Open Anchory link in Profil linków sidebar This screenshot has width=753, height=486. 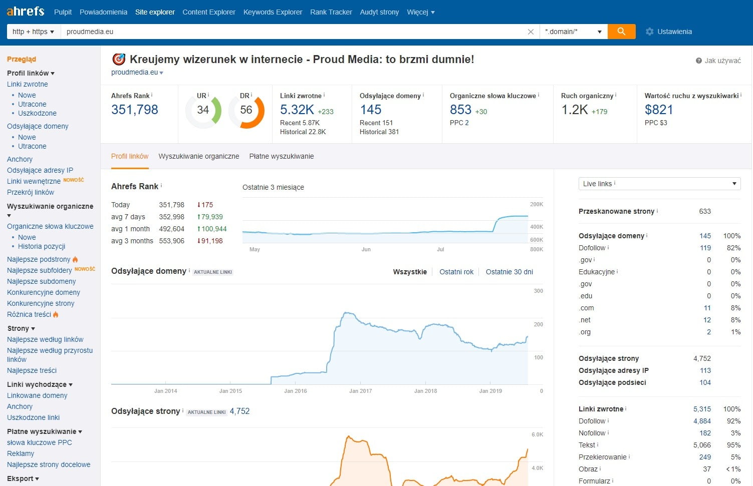pyautogui.click(x=20, y=159)
